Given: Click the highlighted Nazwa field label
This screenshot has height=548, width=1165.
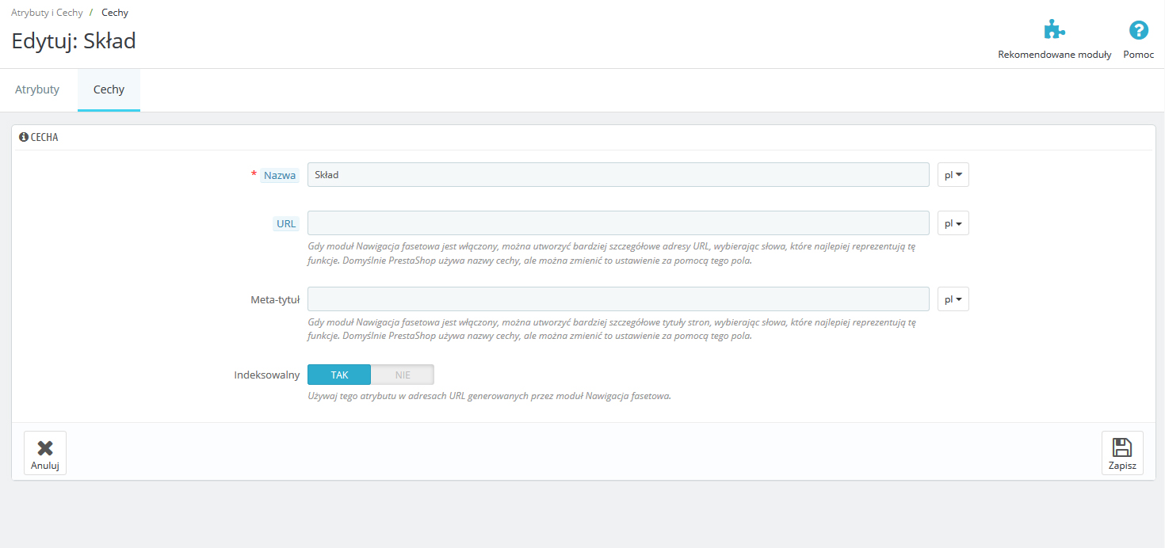Looking at the screenshot, I should click(x=280, y=176).
